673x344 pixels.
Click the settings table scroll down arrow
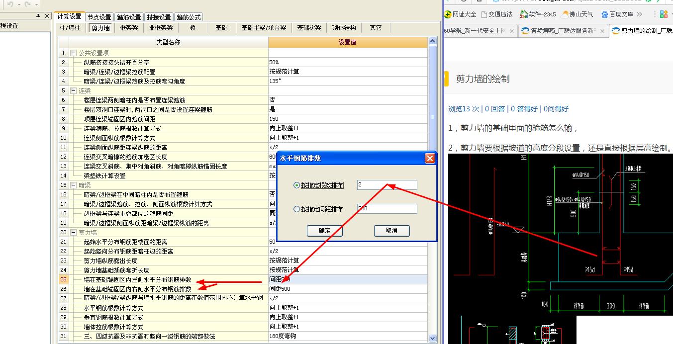click(432, 338)
